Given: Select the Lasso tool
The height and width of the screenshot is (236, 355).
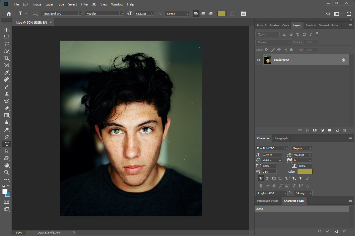Looking at the screenshot, I should click(x=6, y=44).
